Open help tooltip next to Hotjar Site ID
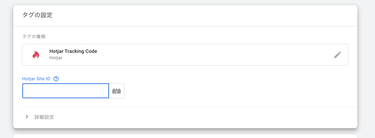Viewport: 375px width, 138px height. (x=56, y=79)
